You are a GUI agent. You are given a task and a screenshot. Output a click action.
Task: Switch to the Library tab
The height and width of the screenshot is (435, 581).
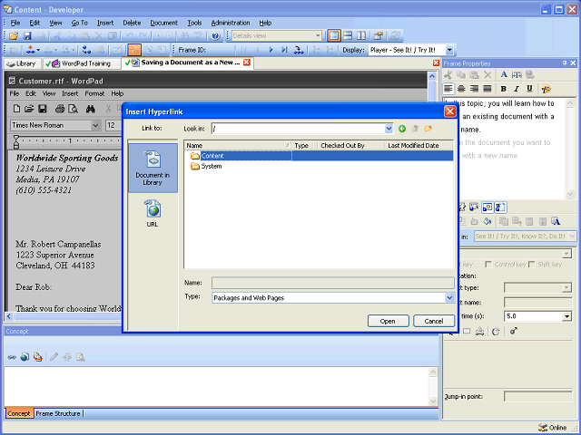tap(22, 63)
